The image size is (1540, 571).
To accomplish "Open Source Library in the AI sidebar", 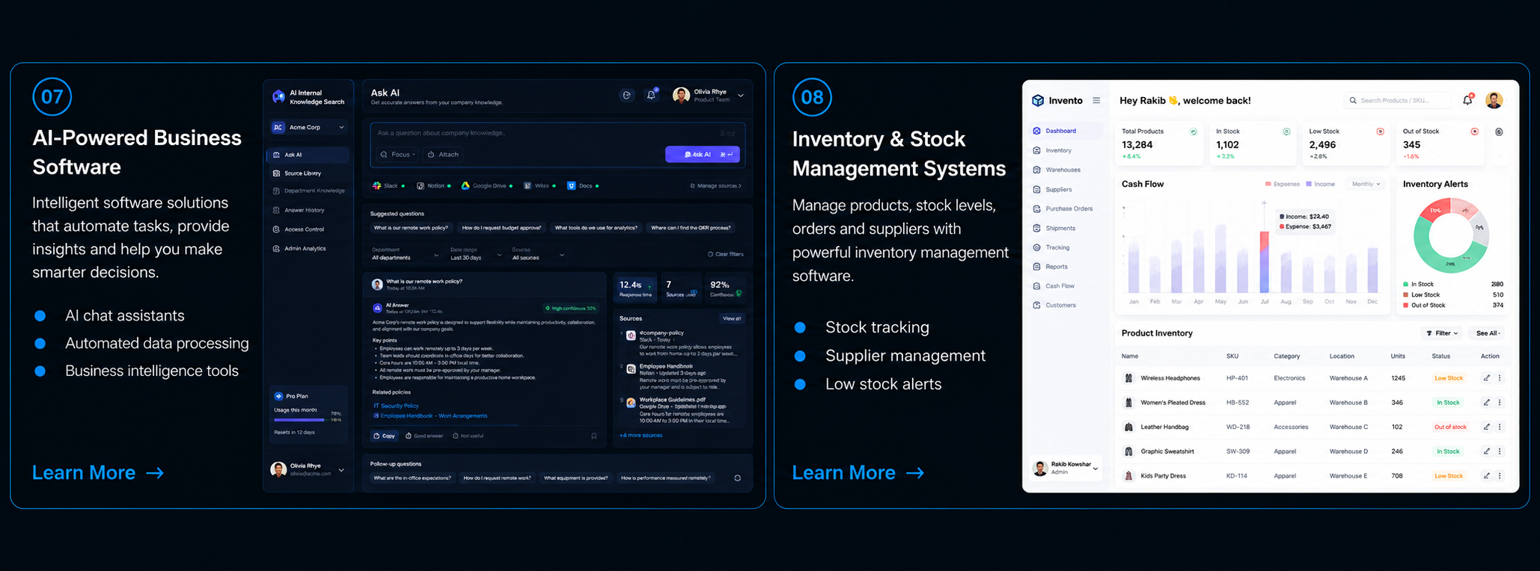I will [x=308, y=173].
